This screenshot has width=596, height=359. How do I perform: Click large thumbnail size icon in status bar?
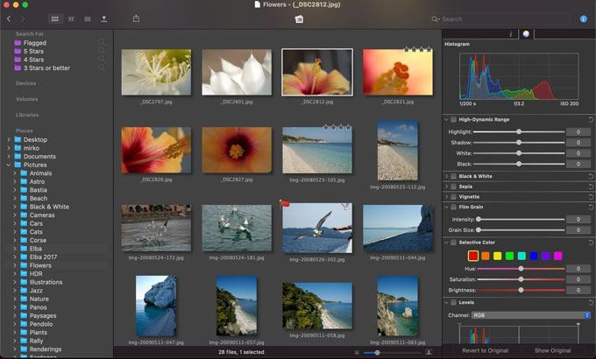[x=429, y=353]
